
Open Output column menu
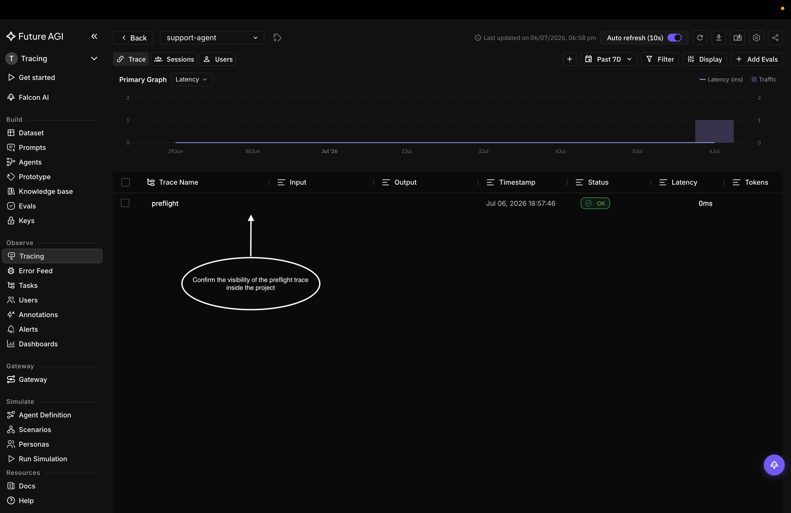[x=386, y=182]
